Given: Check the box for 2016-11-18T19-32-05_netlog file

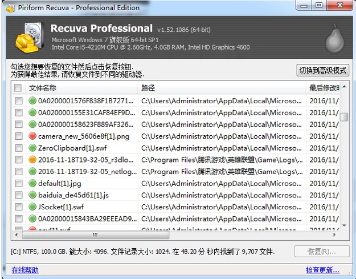Looking at the screenshot, I should click(19, 171).
